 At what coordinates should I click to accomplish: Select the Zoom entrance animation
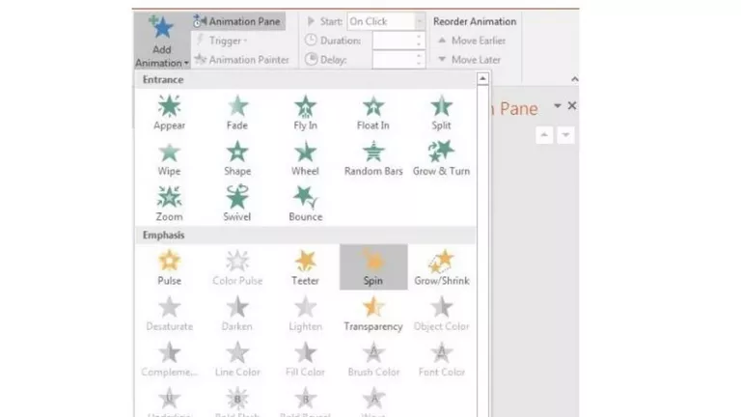tap(169, 204)
